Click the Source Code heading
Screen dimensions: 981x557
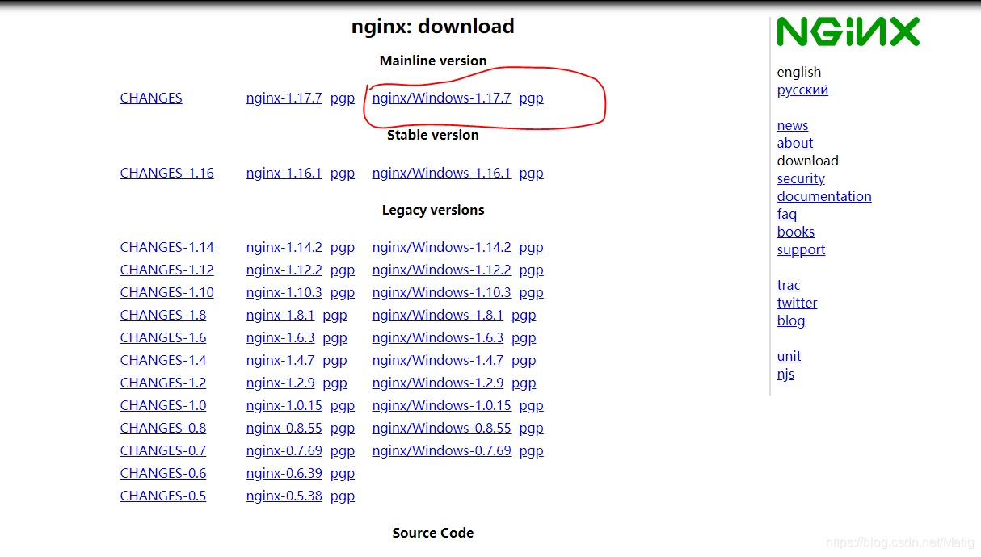pos(433,533)
